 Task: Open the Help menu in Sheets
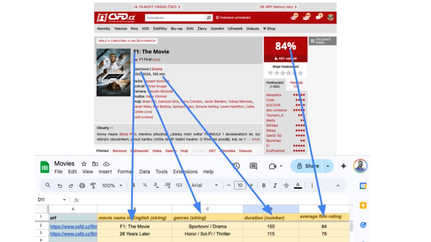point(208,172)
